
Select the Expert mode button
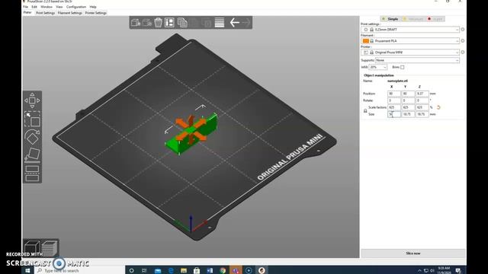pos(435,19)
